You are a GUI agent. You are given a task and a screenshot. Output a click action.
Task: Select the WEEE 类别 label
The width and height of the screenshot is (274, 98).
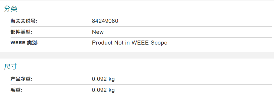24,43
